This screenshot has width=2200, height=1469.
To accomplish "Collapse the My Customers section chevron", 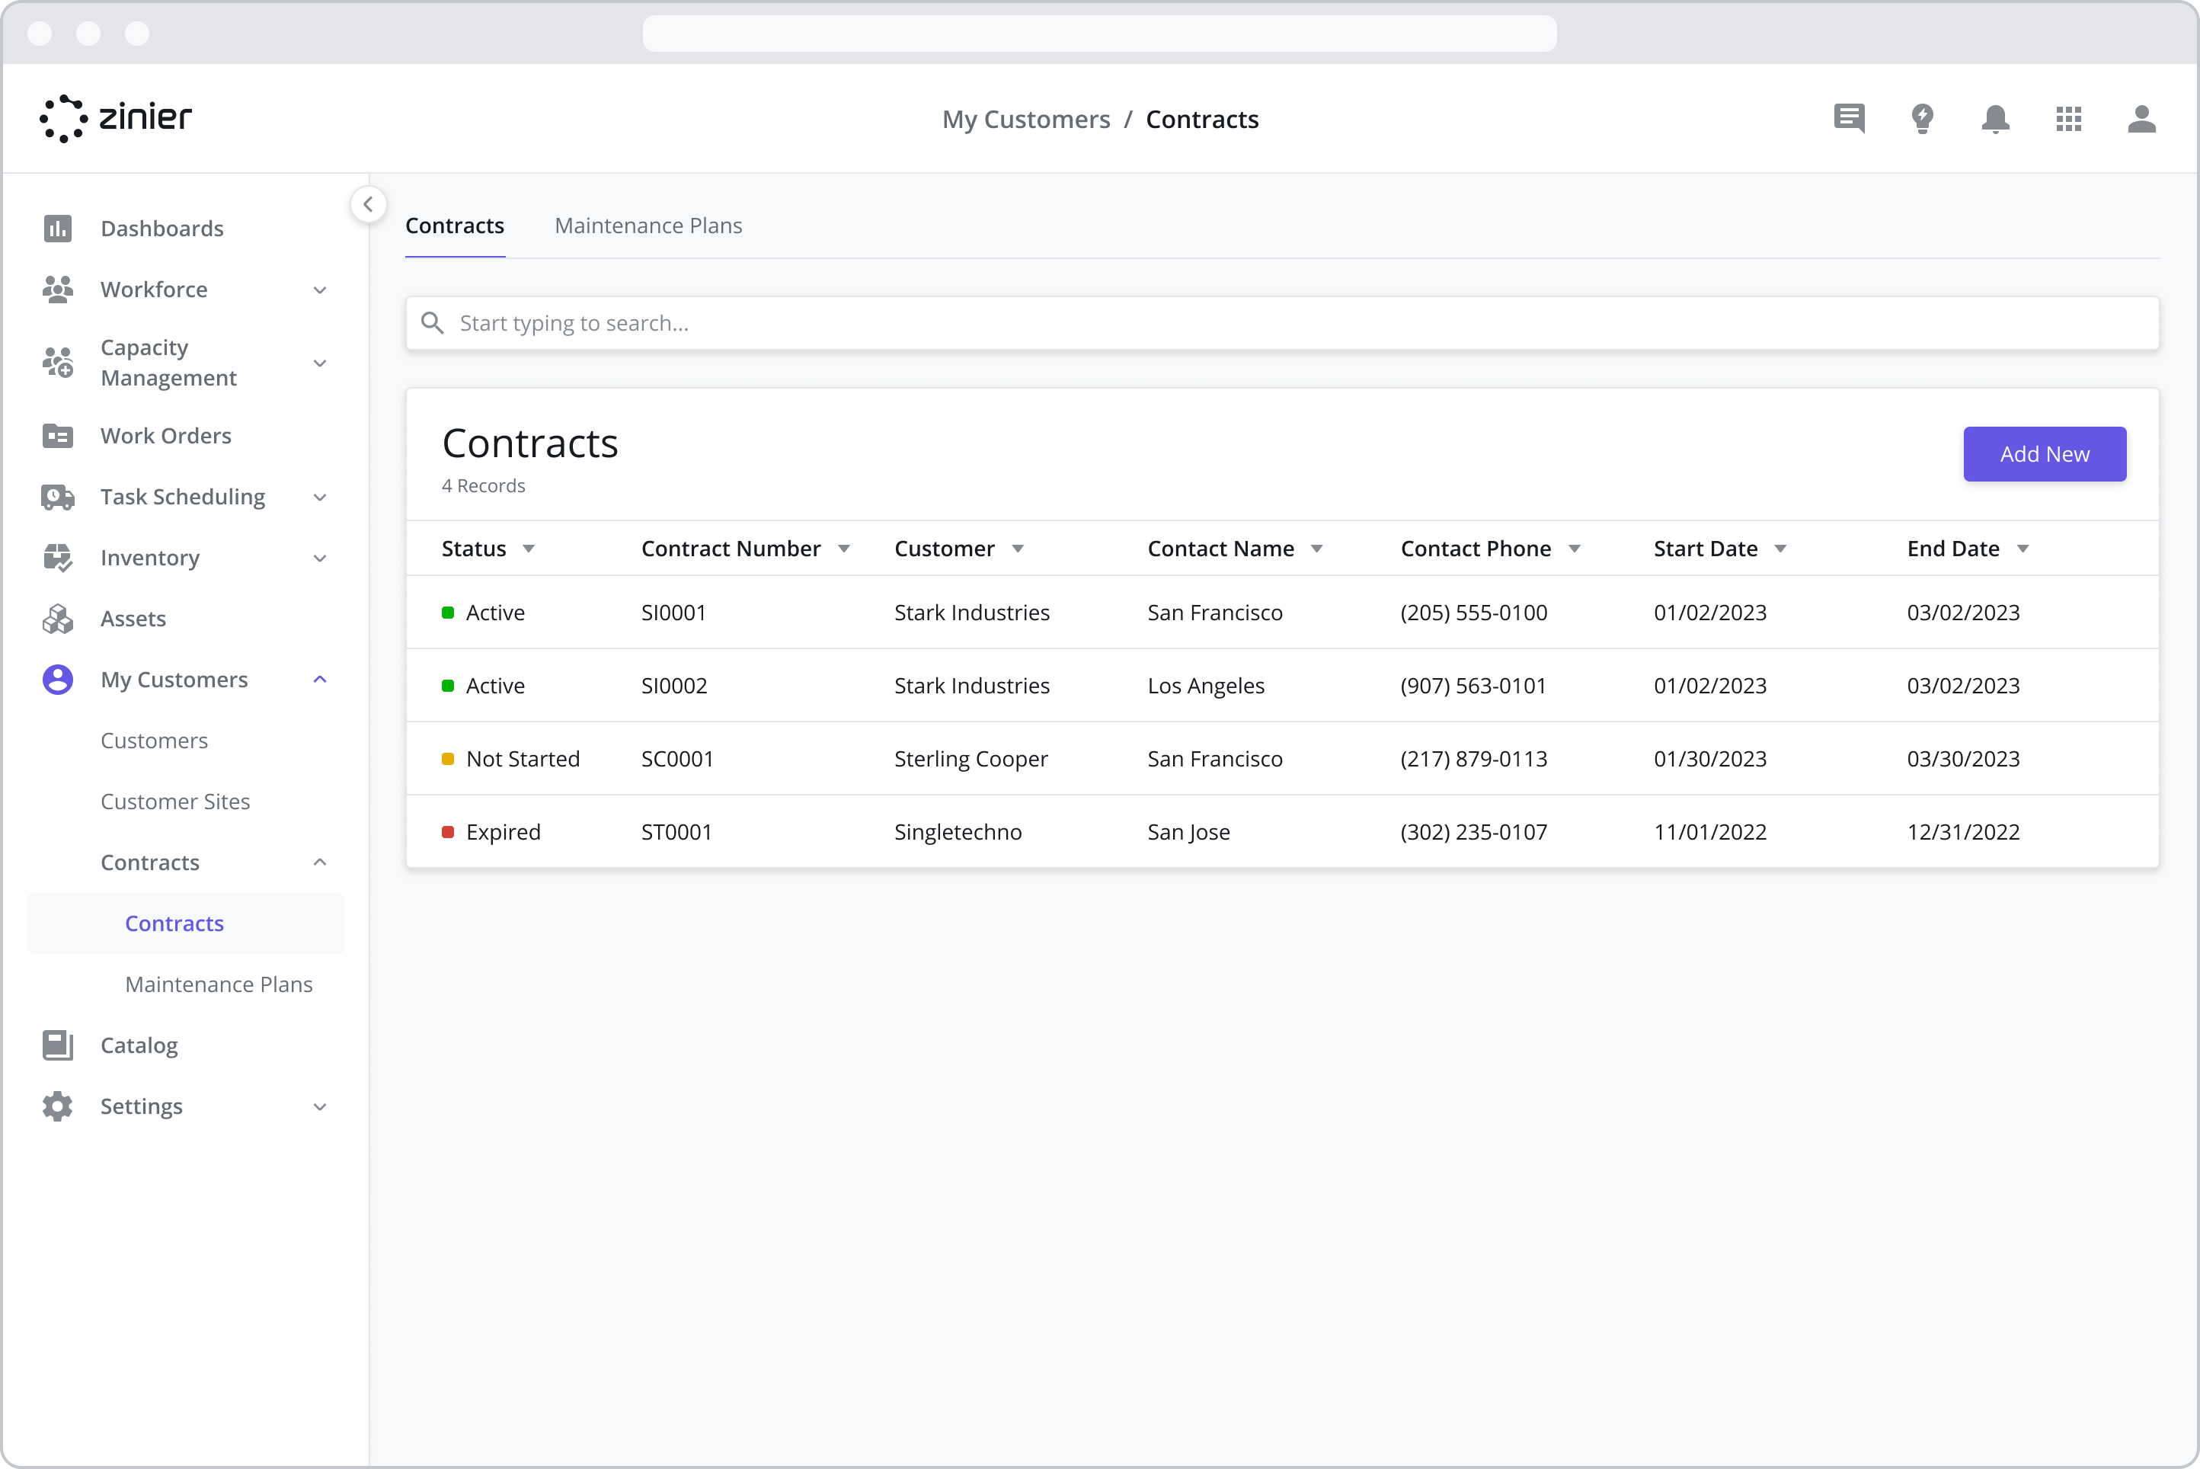I will pos(319,679).
